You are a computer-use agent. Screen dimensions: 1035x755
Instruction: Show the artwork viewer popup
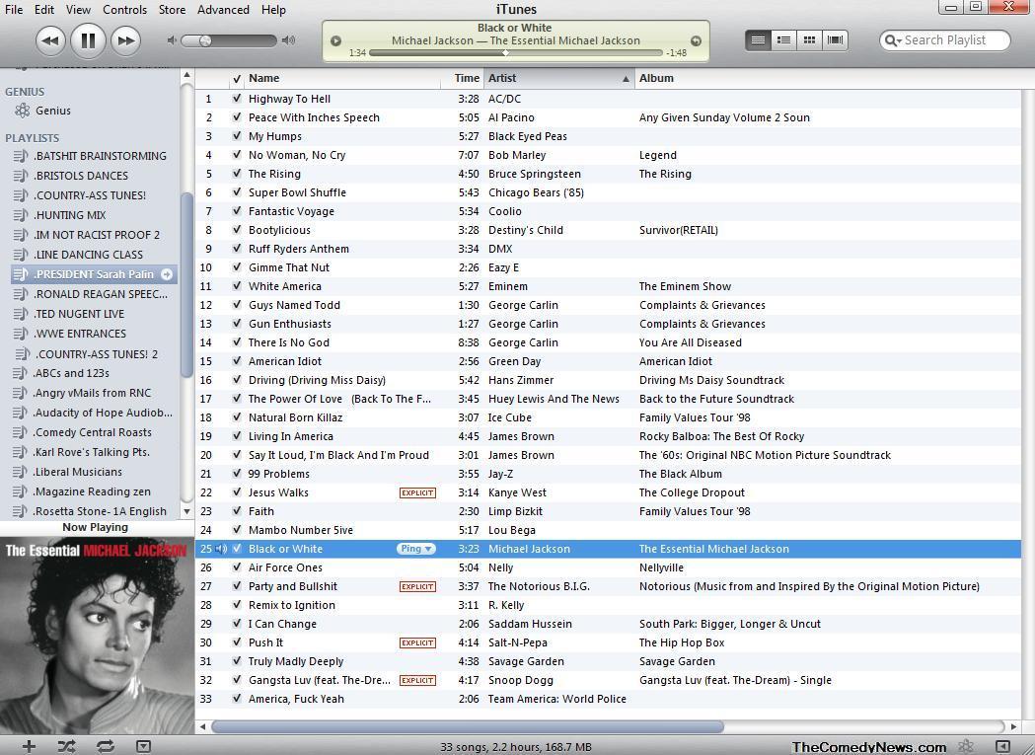pos(143,747)
